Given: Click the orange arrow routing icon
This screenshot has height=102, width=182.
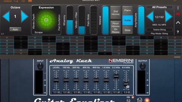Looking at the screenshot, I should pos(16,1).
